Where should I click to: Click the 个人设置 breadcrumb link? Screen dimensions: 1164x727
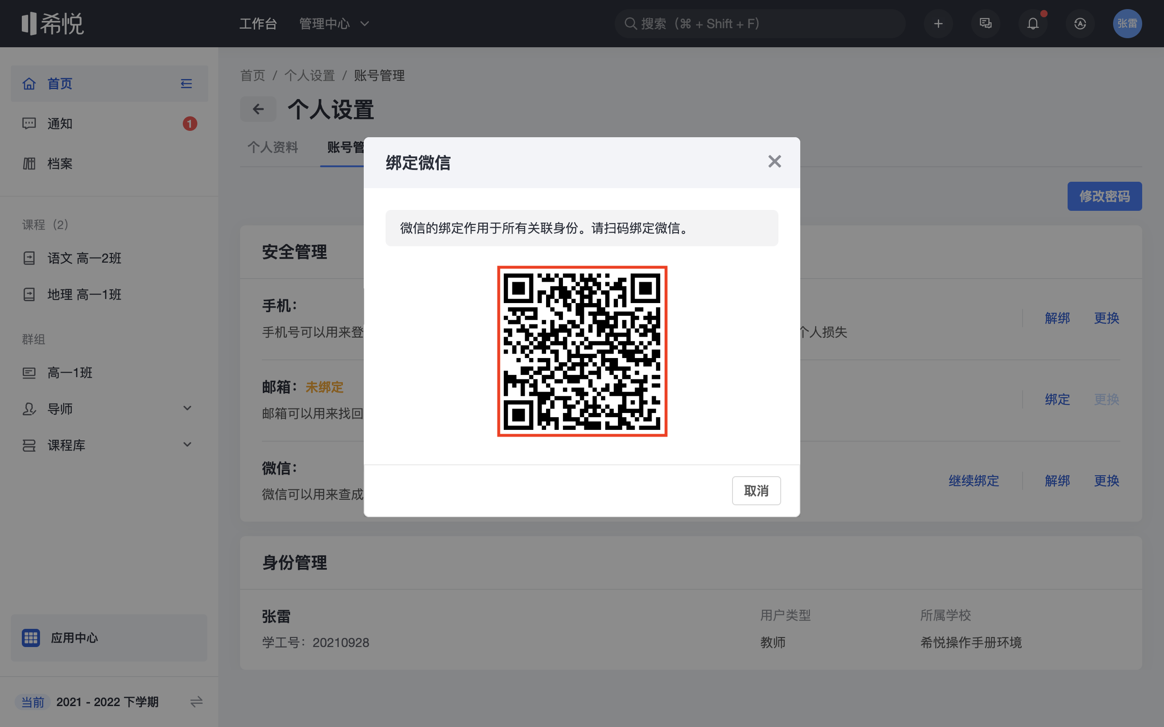click(x=309, y=75)
